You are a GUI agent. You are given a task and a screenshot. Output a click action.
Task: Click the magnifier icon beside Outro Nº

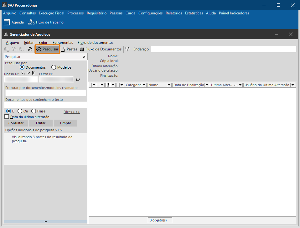pos(78,80)
